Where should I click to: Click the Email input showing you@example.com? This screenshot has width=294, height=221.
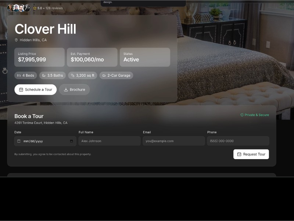[173, 141]
